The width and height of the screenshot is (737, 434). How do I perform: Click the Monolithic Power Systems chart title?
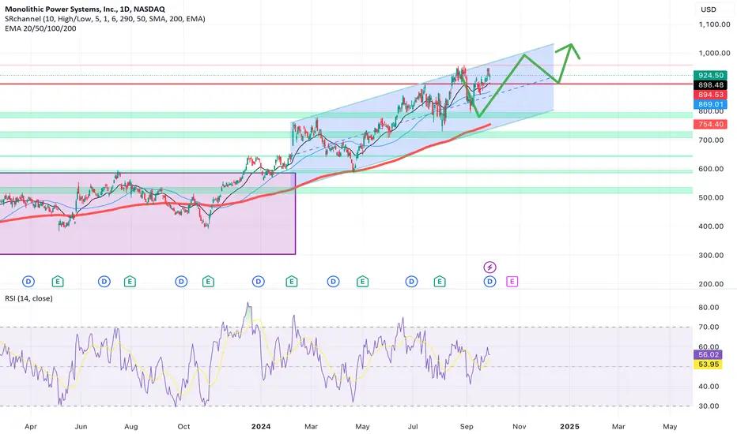[x=85, y=9]
